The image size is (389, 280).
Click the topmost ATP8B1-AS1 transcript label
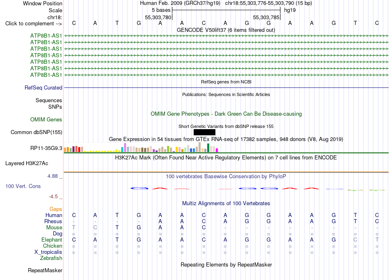46,36
